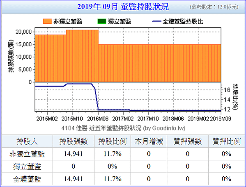Click the 質押張數 column header
This screenshot has width=246, height=187.
pyautogui.click(x=188, y=141)
